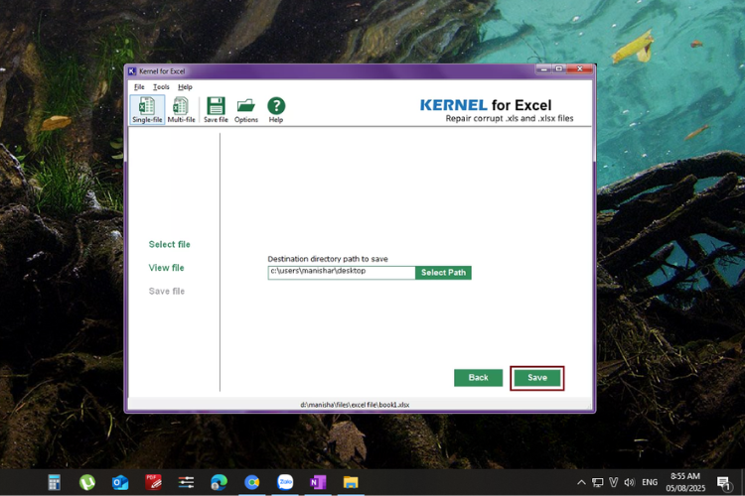This screenshot has height=496, width=745.
Task: Click the 'Destination directory path to save' label
Action: 328,259
